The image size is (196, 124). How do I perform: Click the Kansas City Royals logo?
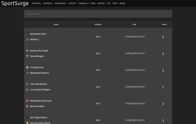[27, 51]
